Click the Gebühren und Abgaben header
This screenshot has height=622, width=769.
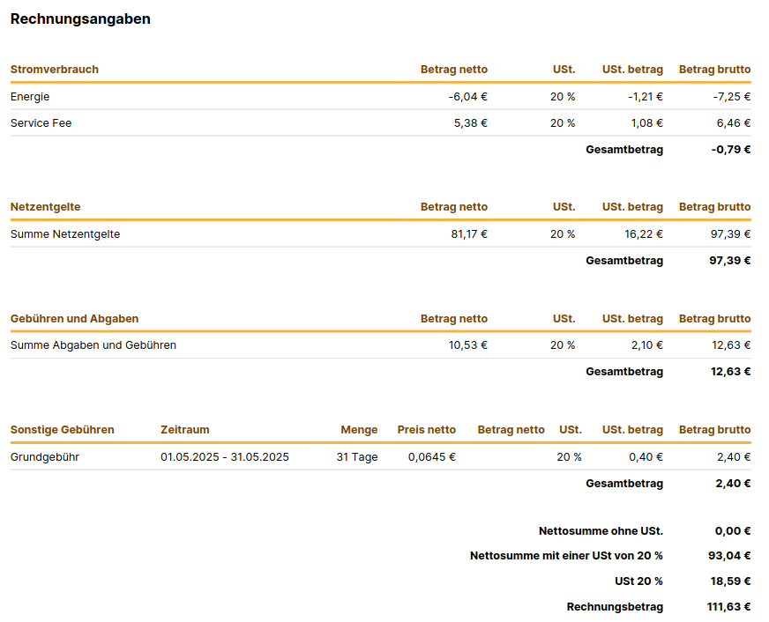click(75, 319)
